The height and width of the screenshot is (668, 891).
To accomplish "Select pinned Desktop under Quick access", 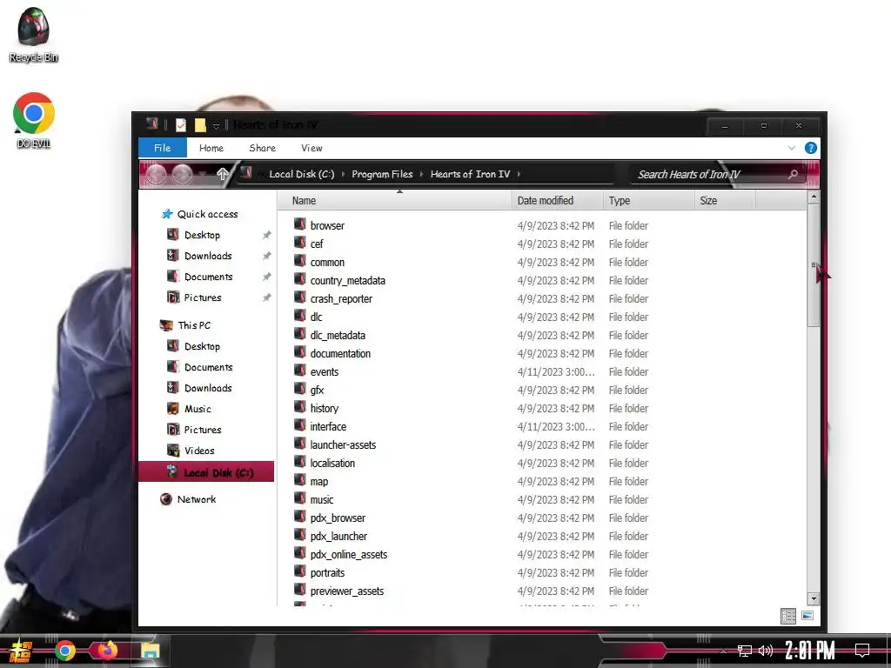I will (x=202, y=235).
